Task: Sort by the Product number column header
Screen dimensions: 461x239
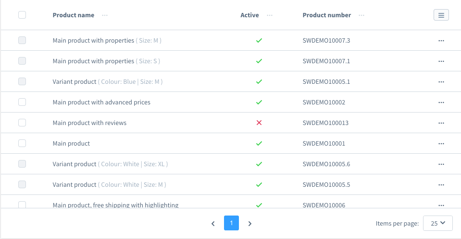Action: tap(326, 15)
